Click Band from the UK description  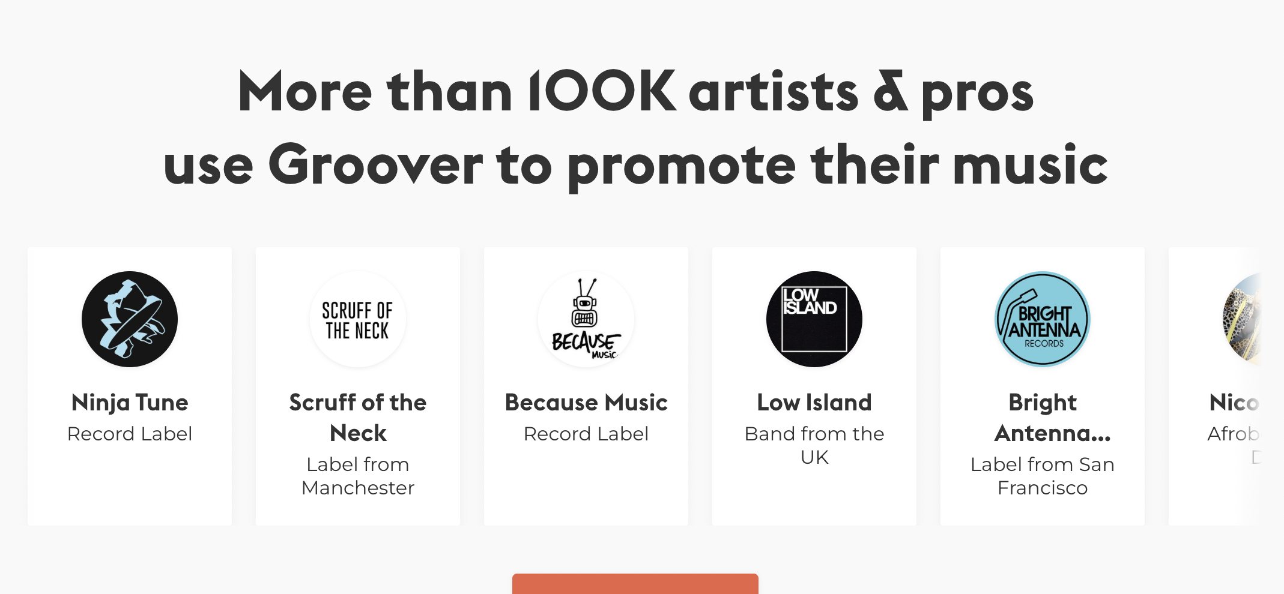tap(814, 445)
